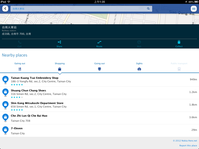Tap the Route icon
Image resolution: width=199 pixels, height=149 pixels.
pyautogui.click(x=99, y=42)
